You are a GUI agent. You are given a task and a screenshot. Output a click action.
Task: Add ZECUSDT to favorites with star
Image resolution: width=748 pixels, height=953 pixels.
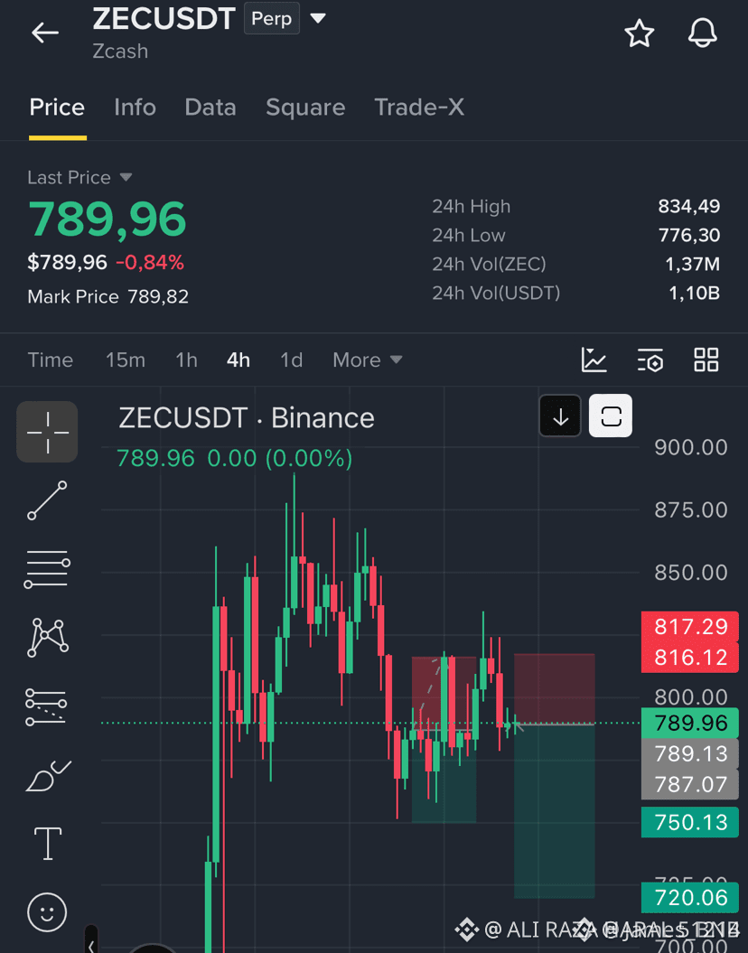[640, 33]
